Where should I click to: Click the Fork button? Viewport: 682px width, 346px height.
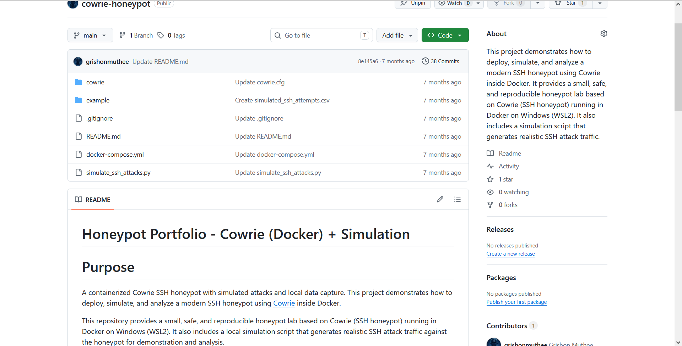(509, 3)
